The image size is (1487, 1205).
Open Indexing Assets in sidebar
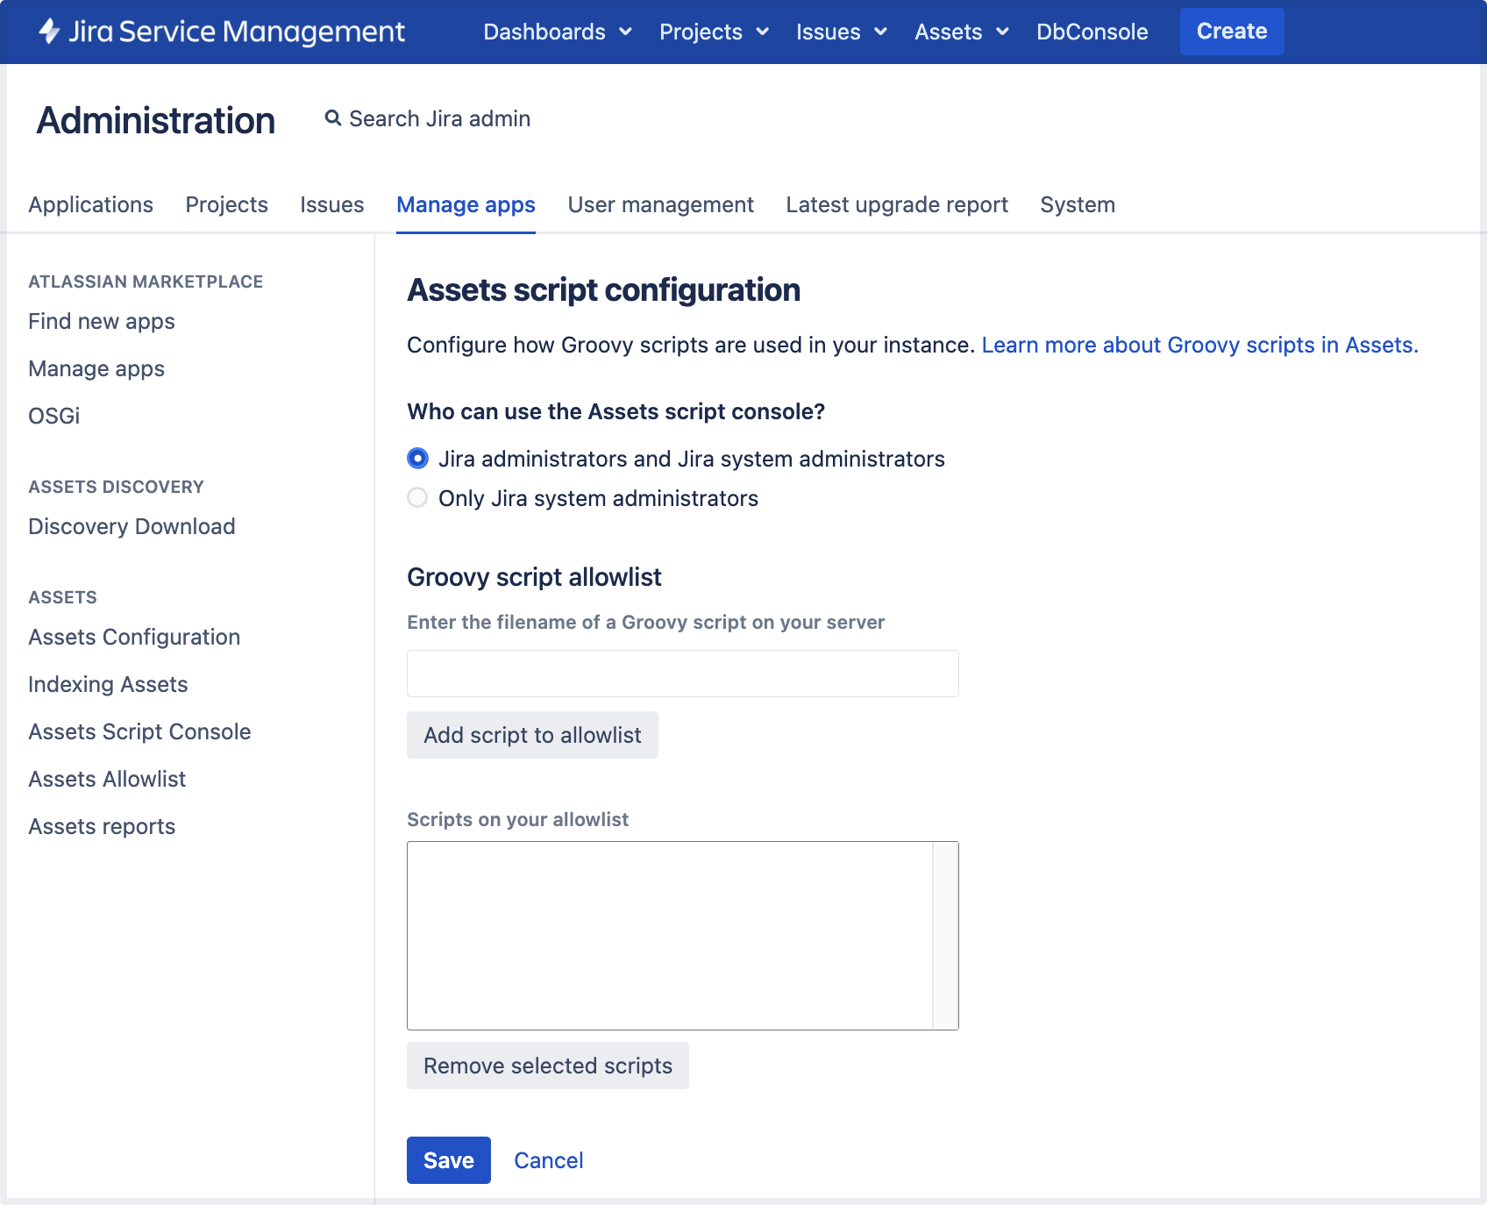[x=108, y=684]
